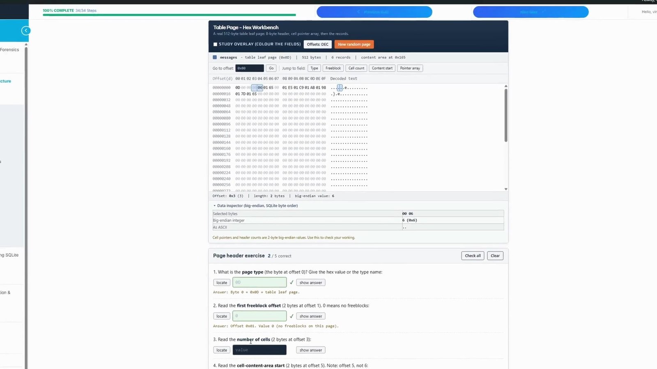Screen dimensions: 657x369
Task: Click the Go to offset input field
Action: point(250,68)
